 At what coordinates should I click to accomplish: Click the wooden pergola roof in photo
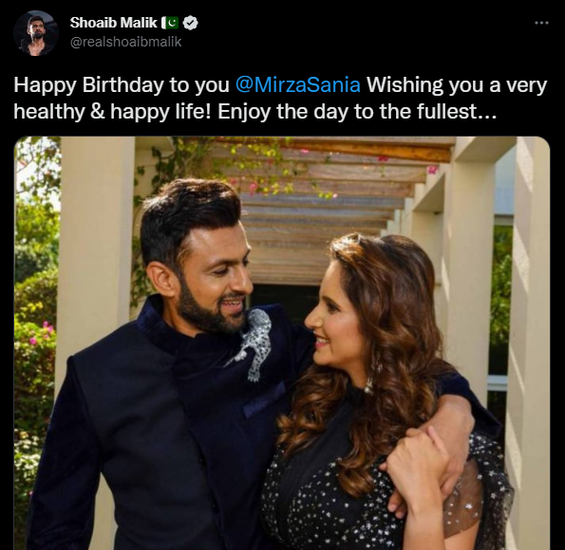tap(325, 202)
